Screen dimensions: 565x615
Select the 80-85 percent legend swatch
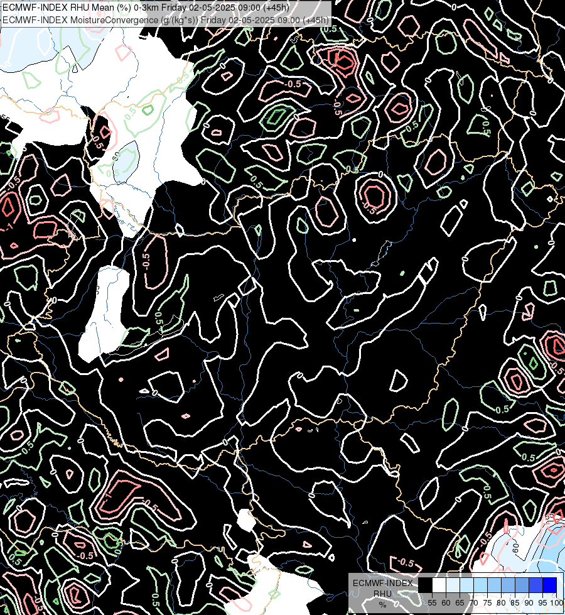pos(508,585)
